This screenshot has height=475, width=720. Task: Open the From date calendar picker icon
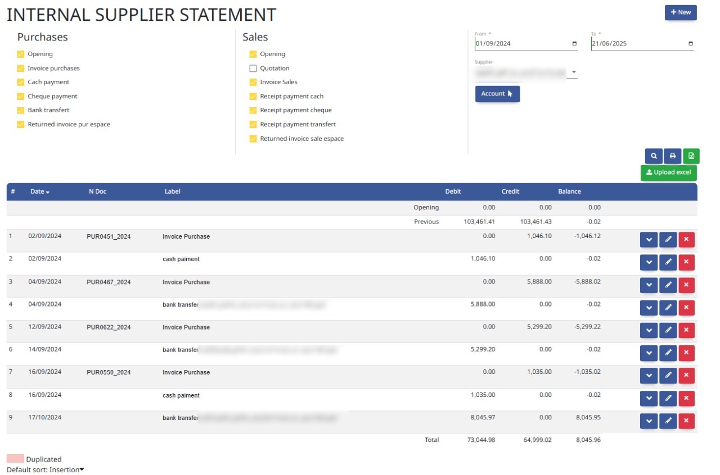574,44
